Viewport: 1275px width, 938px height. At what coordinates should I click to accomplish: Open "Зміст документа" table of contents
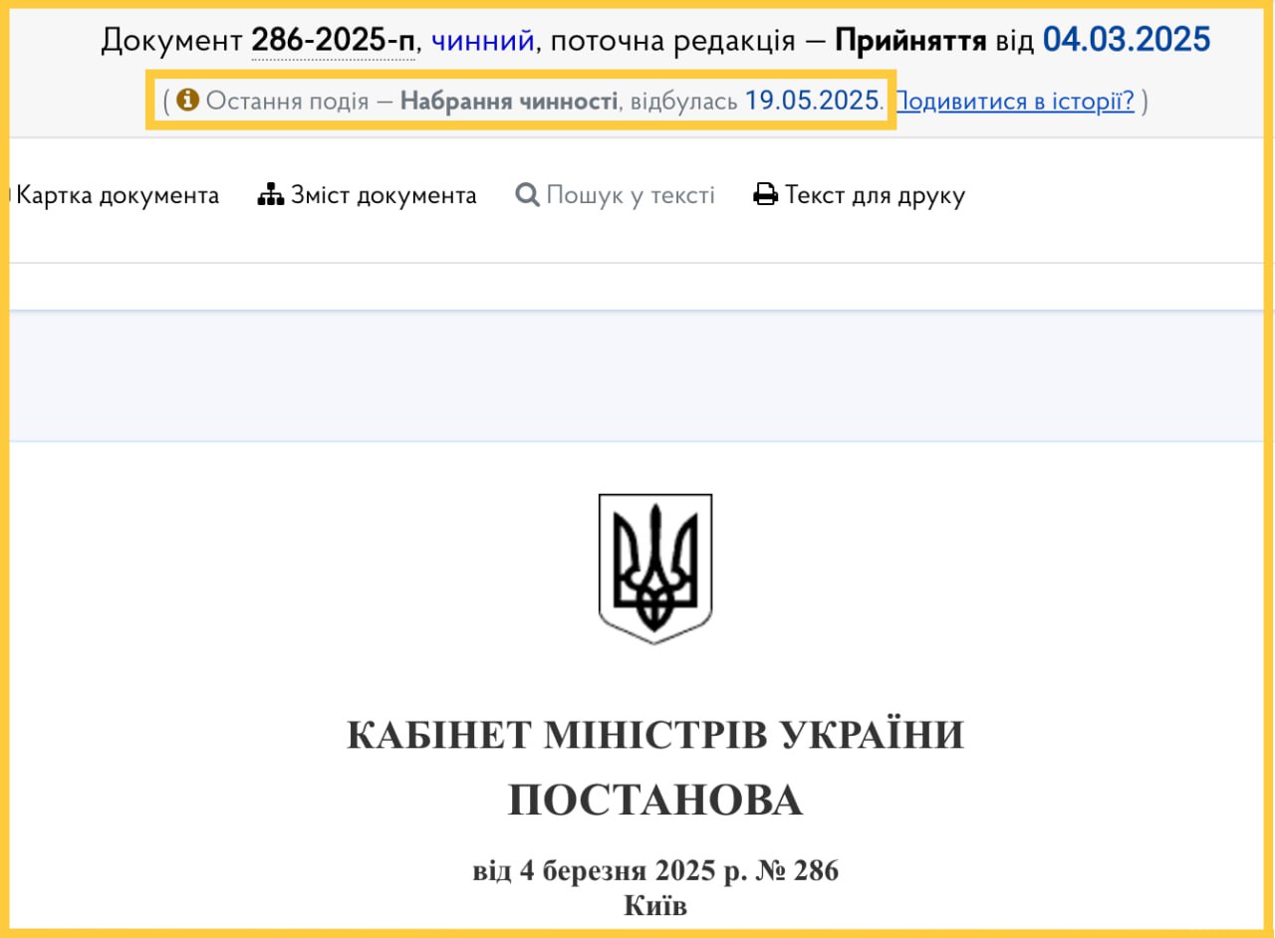383,195
